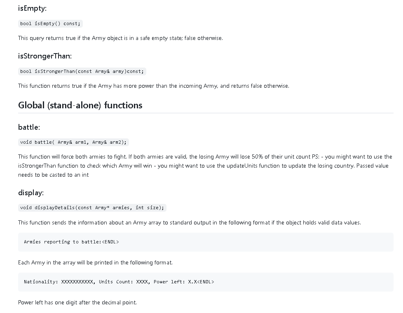
Task: Click the sentence about Army array standard output
Action: [189, 222]
